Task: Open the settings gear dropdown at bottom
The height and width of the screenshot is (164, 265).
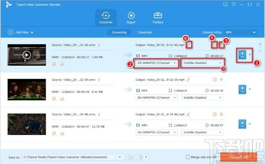Action: click(x=143, y=157)
